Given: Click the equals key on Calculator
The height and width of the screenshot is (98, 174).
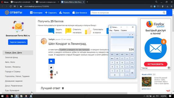Looking at the screenshot, I should coord(132,73).
